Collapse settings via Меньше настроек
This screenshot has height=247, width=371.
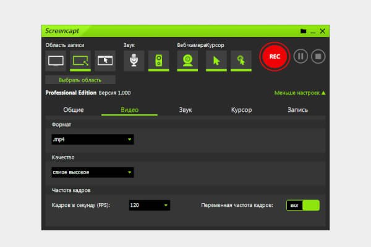[300, 93]
